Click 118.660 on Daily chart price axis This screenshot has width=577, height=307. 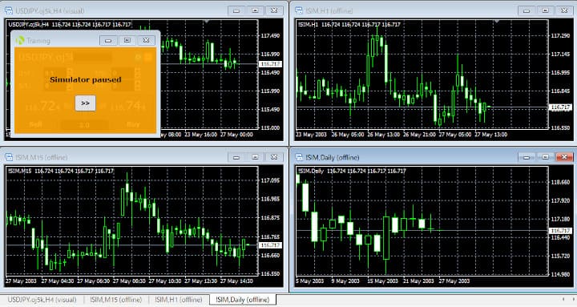point(560,182)
